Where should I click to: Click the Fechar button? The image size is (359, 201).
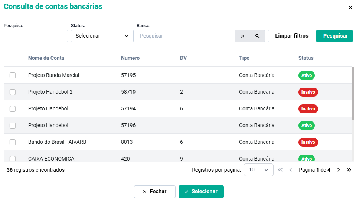pos(154,192)
